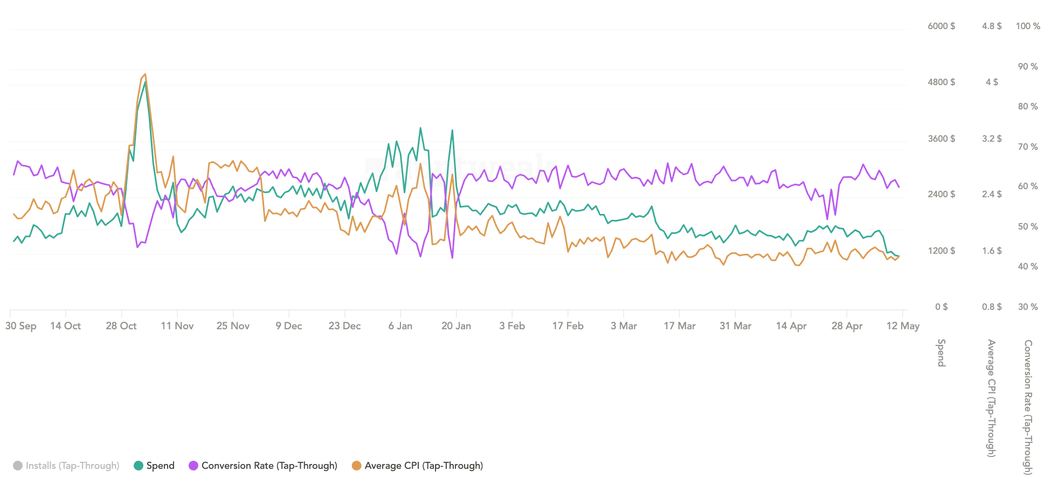
Task: Click the 6 Jan date label
Action: (x=400, y=326)
